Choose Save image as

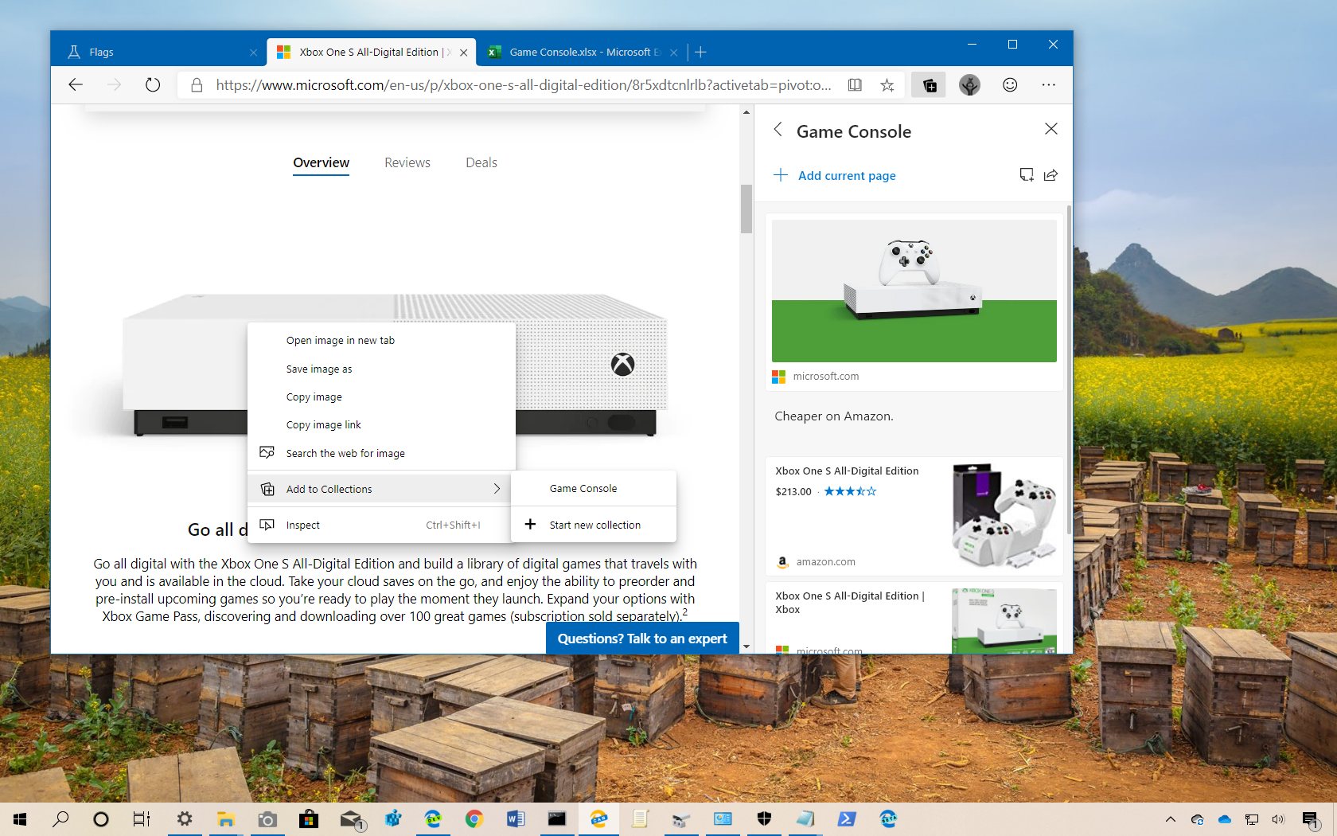pyautogui.click(x=382, y=369)
